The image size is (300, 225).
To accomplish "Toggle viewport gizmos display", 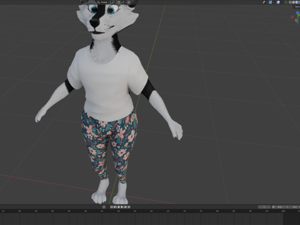I will [x=271, y=2].
